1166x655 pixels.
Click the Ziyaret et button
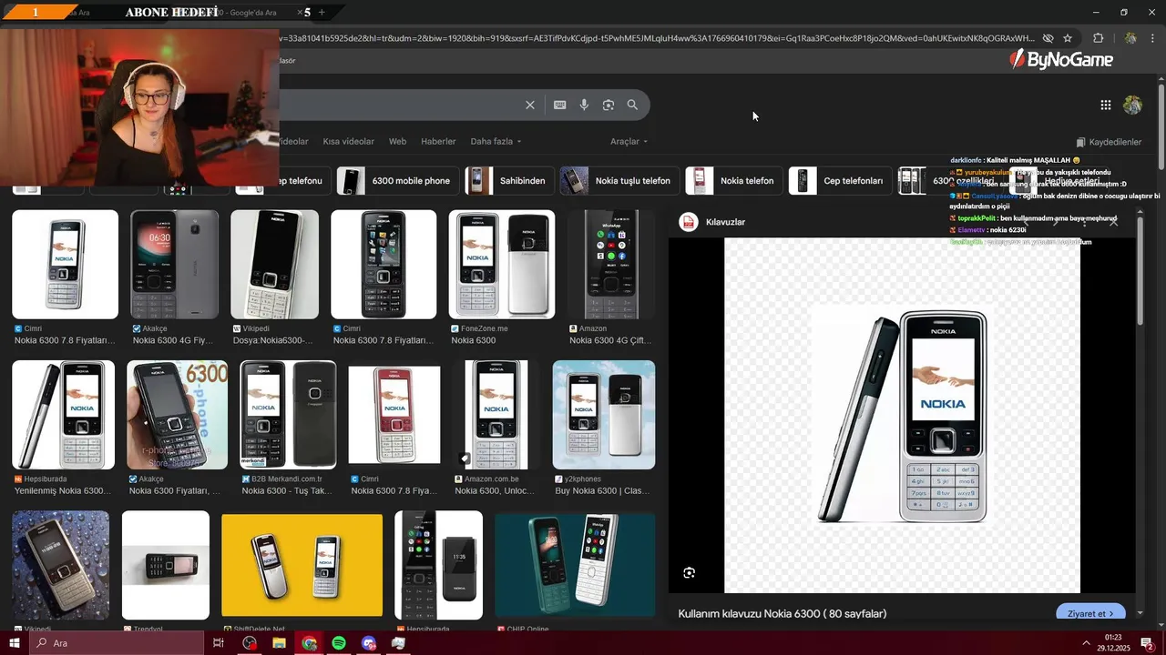coord(1090,613)
